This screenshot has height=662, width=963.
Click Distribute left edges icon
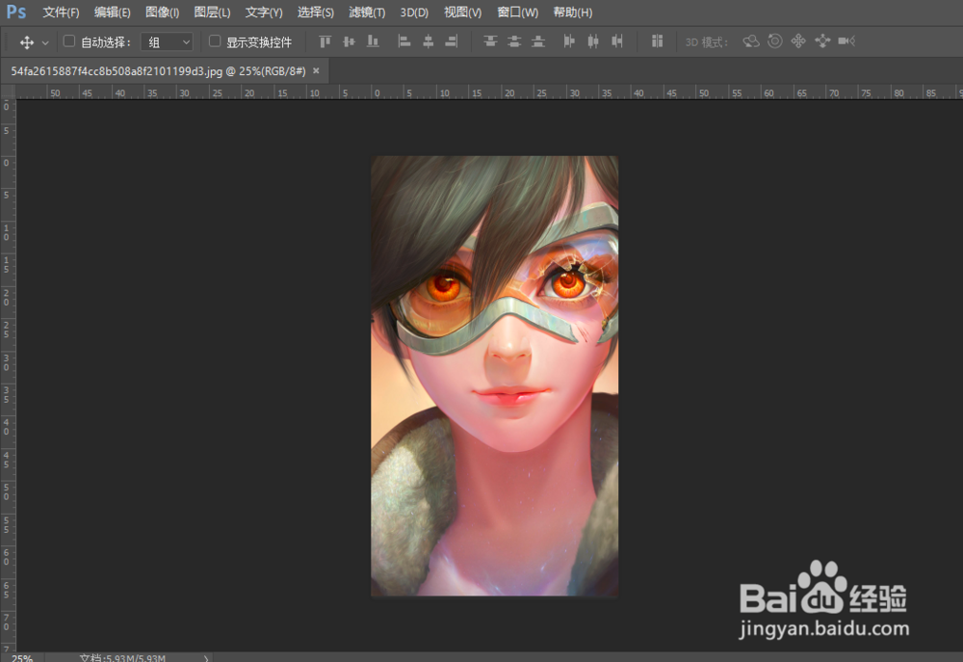tap(569, 41)
